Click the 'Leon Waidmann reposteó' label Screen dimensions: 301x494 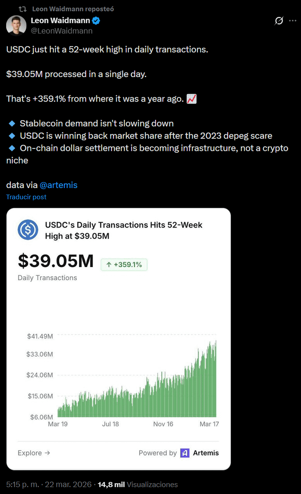click(x=73, y=9)
